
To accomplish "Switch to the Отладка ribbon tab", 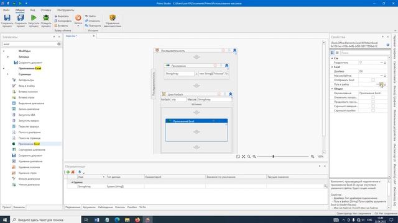I will pos(46,10).
